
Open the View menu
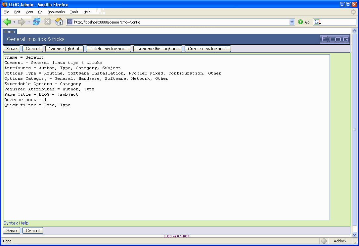[29, 12]
